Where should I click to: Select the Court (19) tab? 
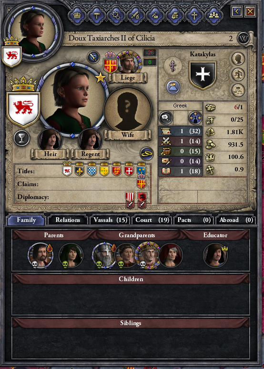click(x=152, y=220)
